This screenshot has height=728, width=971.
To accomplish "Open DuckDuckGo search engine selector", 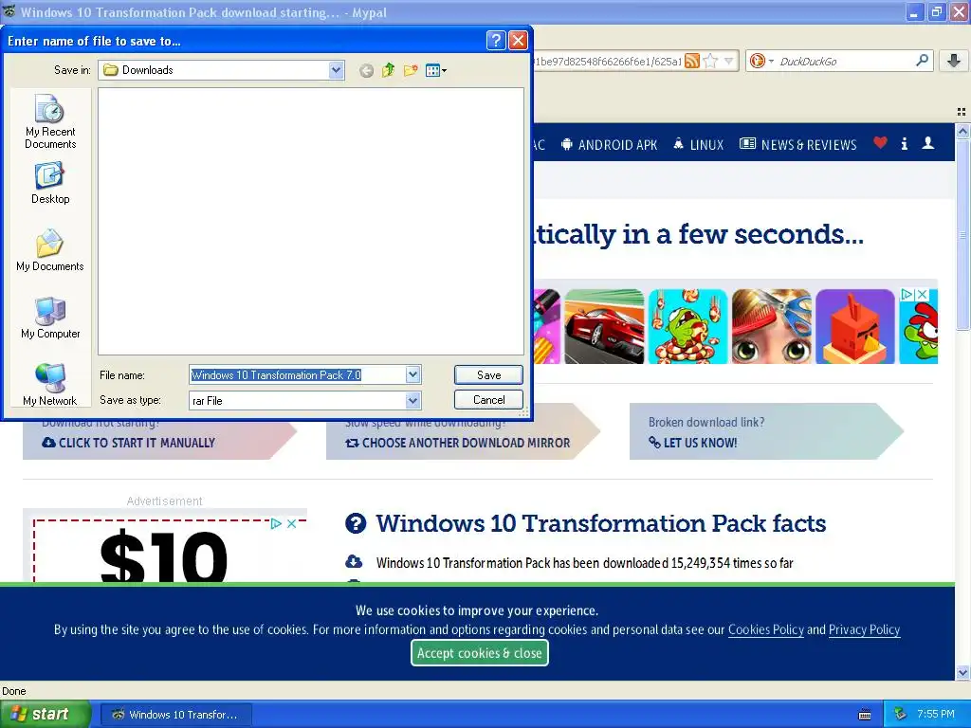I will (x=761, y=61).
